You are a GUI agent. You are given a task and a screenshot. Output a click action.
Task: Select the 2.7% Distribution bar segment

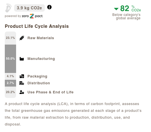click(x=10, y=83)
